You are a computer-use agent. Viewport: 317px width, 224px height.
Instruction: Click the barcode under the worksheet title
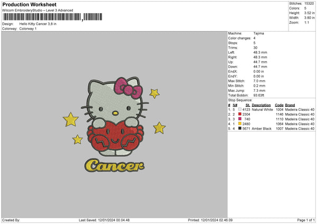[x=42, y=18]
